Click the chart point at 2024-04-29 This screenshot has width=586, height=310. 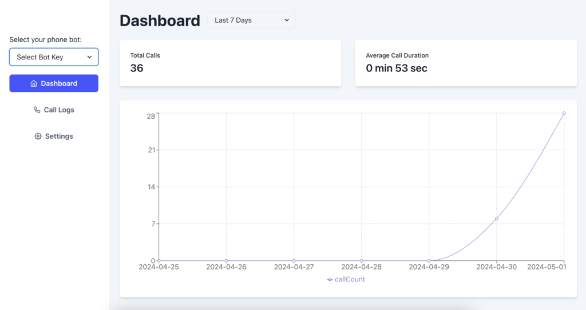tap(429, 260)
